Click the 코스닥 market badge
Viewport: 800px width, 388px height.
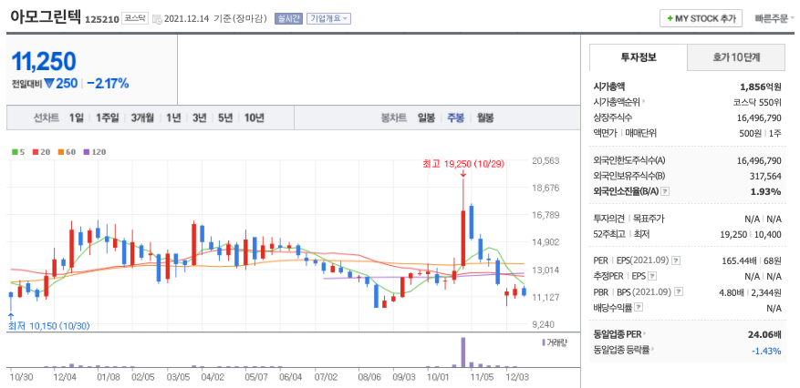coord(135,19)
